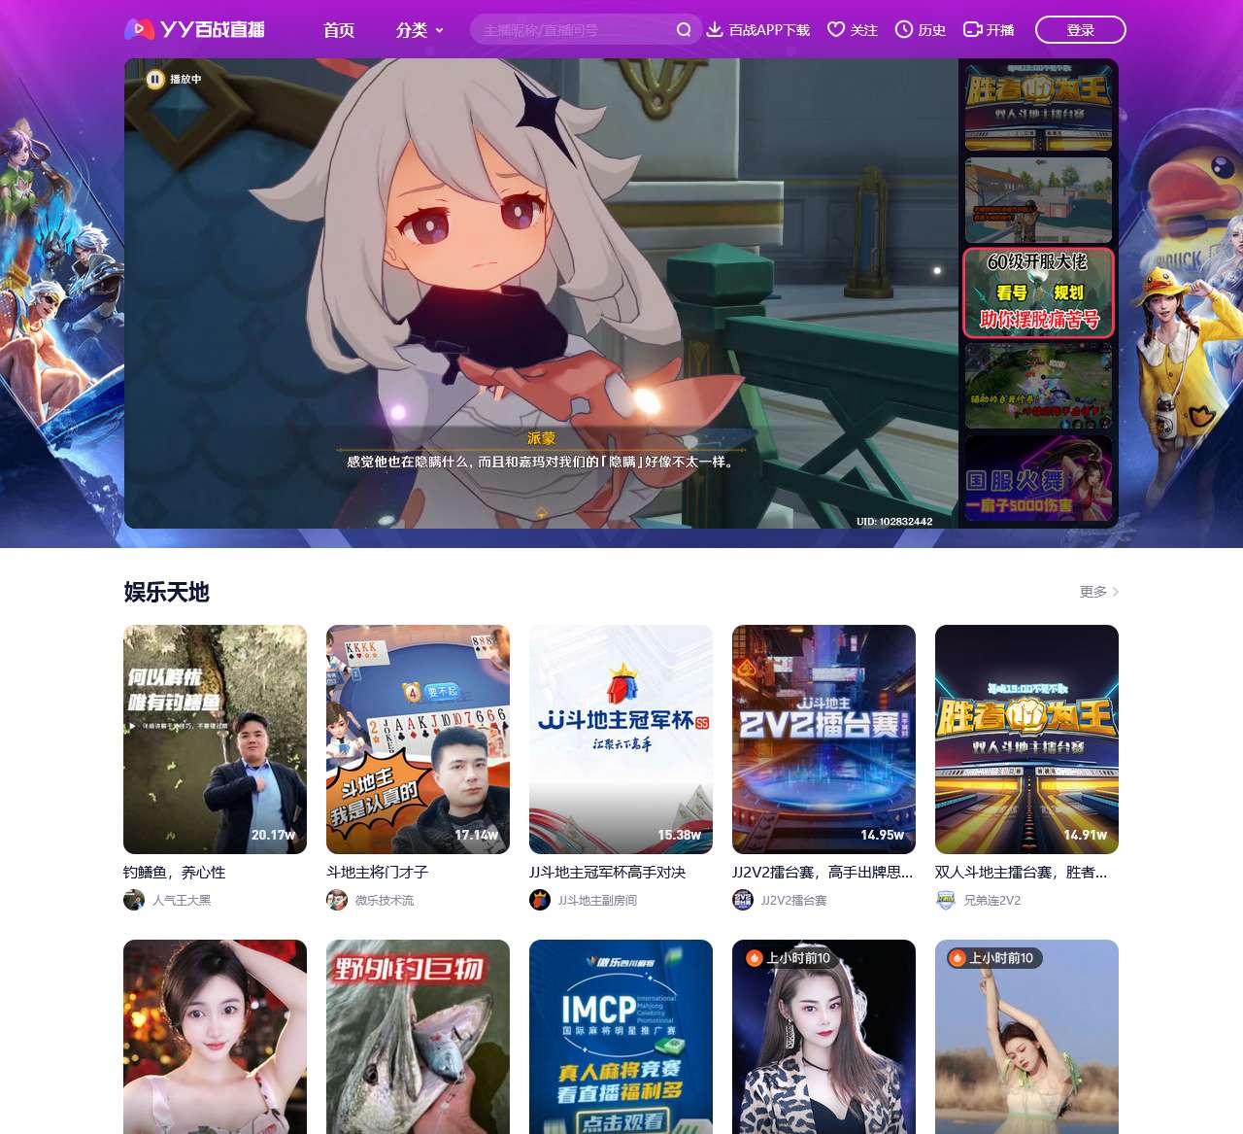Open the 双人斗地主擂台赛 card thumbnail
Viewport: 1243px width, 1134px height.
[x=1026, y=739]
